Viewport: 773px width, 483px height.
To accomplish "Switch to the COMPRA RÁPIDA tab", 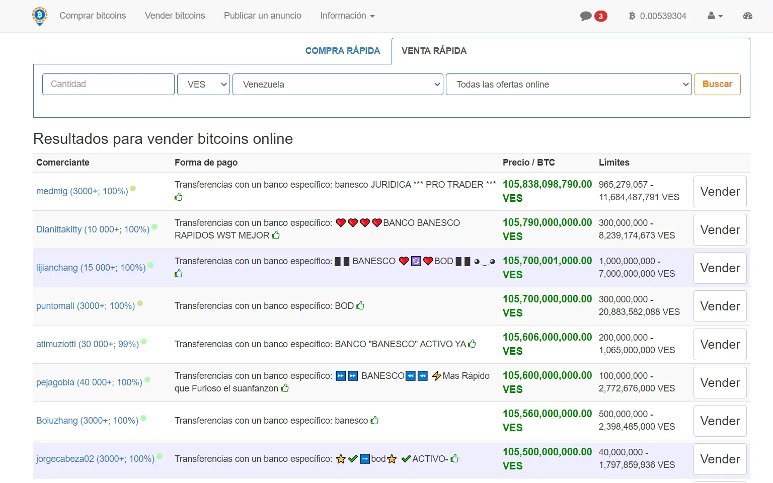I will [x=343, y=51].
